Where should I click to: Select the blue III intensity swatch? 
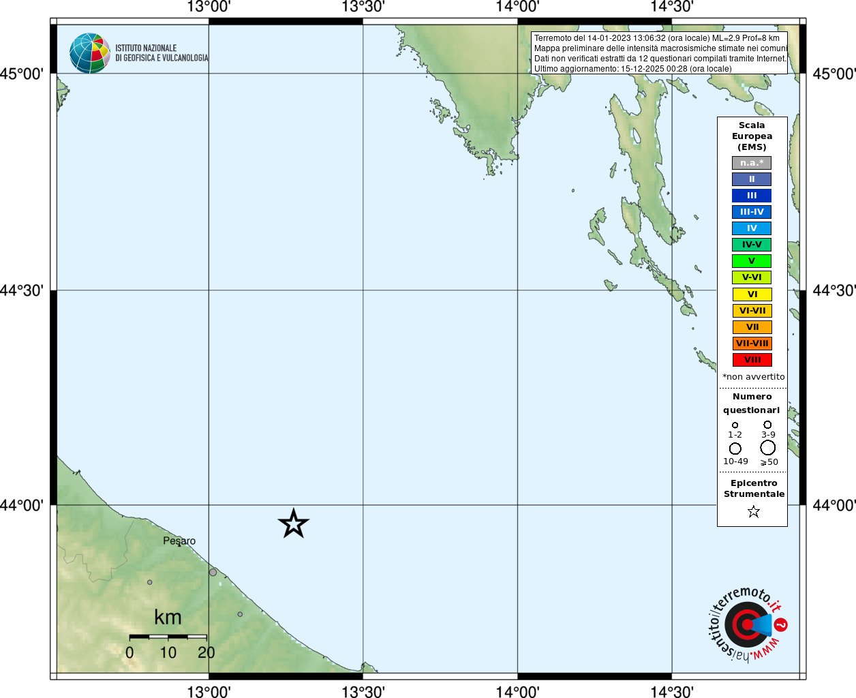[752, 196]
